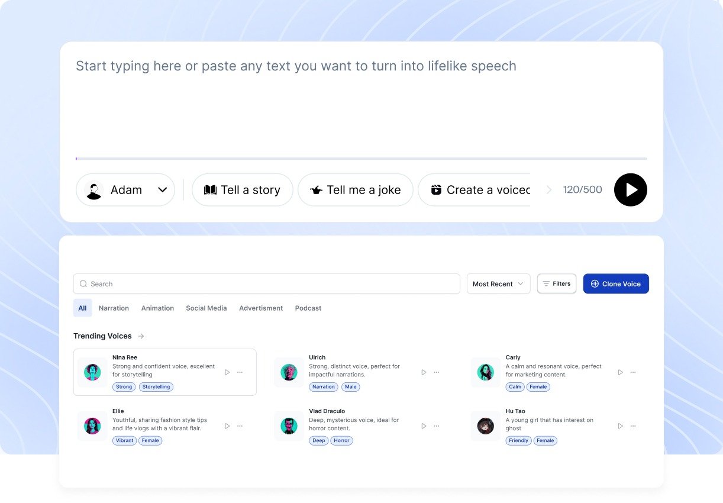Click the Clone Voice button

615,284
